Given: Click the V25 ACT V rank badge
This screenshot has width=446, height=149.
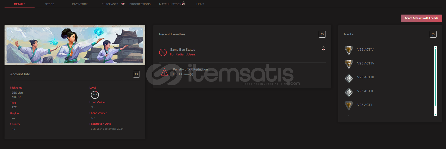Looking at the screenshot, I should [x=349, y=50].
